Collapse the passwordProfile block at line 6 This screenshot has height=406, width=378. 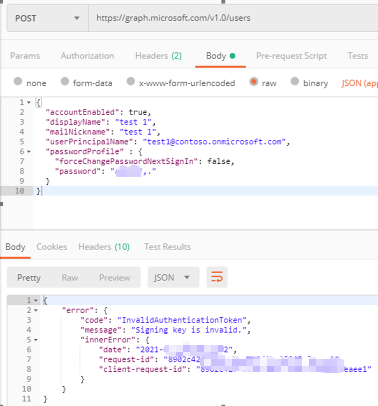29,152
